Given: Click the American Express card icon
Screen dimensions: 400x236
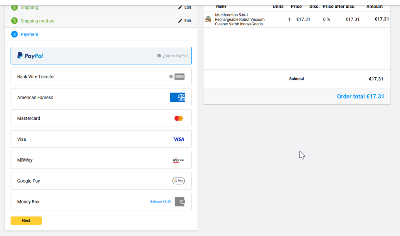Looking at the screenshot, I should tap(177, 98).
